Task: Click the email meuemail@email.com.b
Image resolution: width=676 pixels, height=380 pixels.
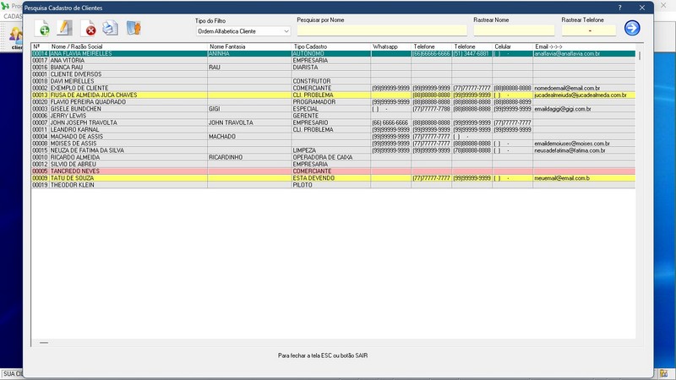Action: point(562,178)
